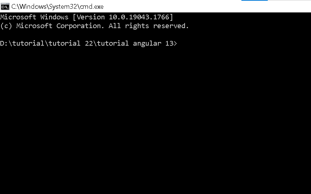Screen dimensions: 311x194
Task: Click the word Windows in the title path
Action: tap(33, 7)
